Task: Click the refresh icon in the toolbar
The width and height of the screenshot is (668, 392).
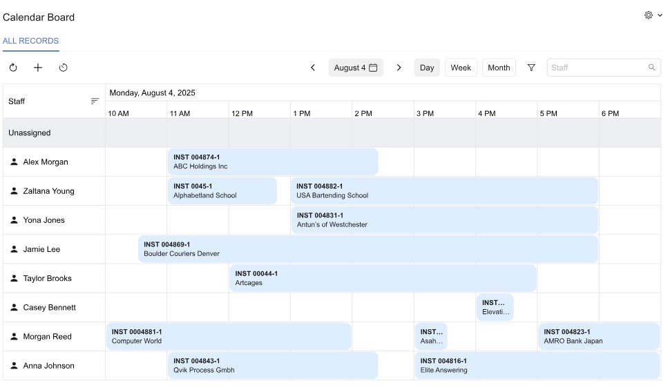Action: 13,68
